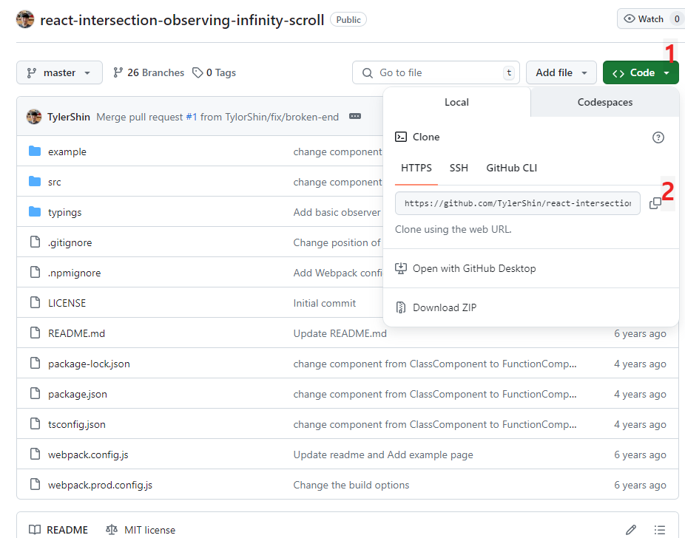The image size is (685, 538).
Task: Open the example folder
Action: [67, 151]
